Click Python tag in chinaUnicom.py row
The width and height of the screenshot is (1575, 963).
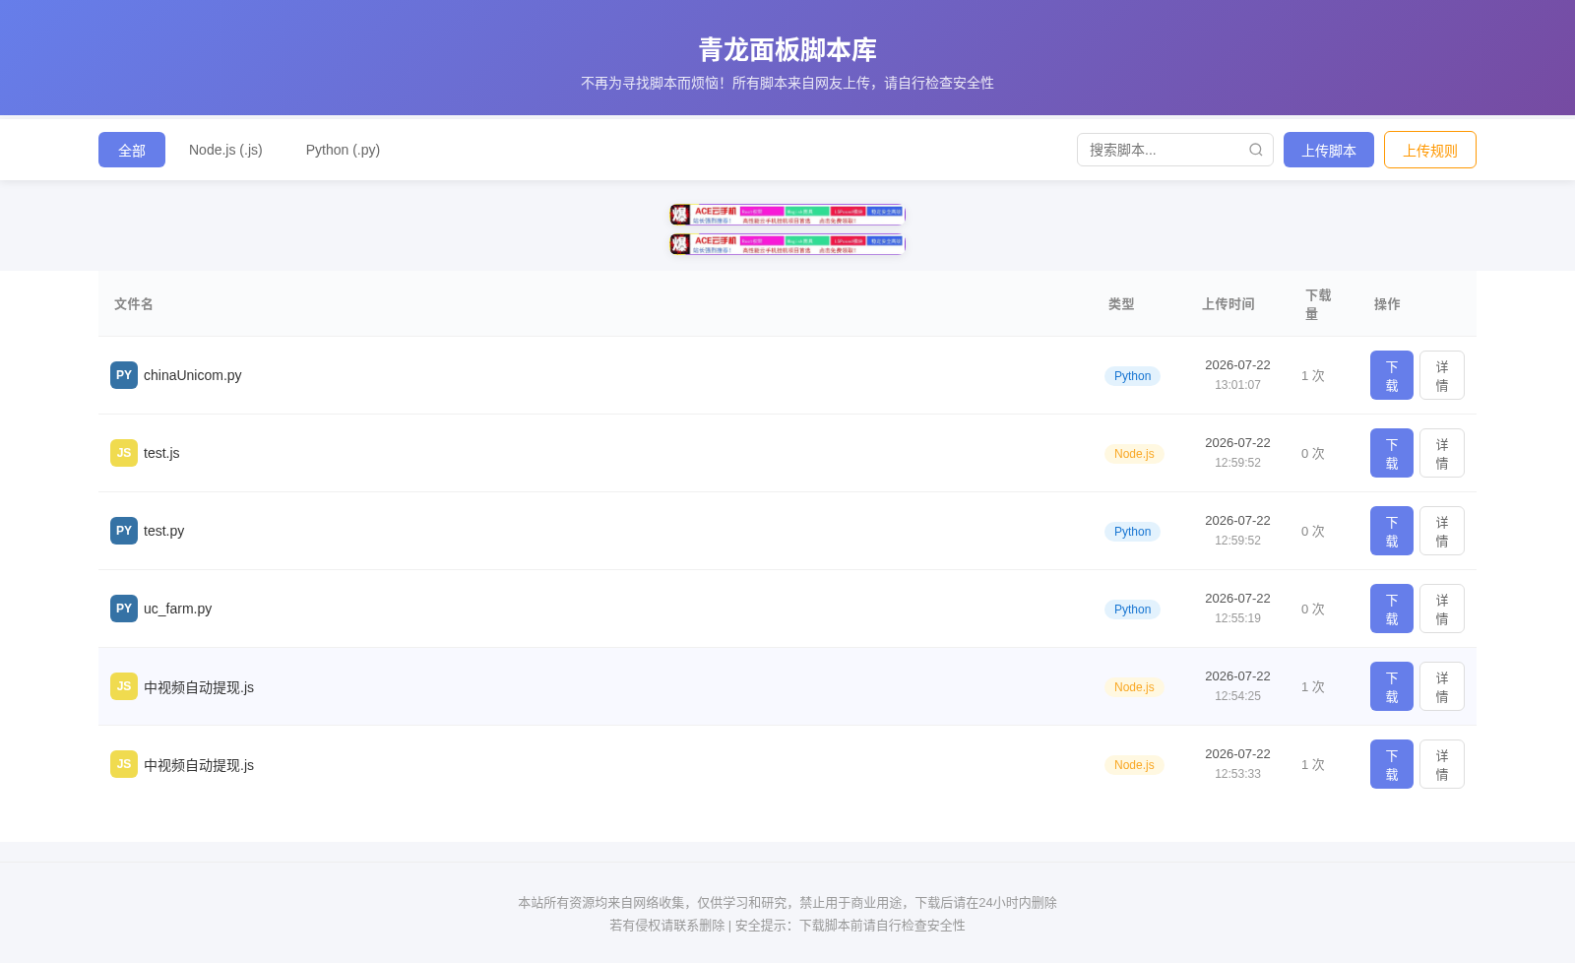click(x=1132, y=376)
